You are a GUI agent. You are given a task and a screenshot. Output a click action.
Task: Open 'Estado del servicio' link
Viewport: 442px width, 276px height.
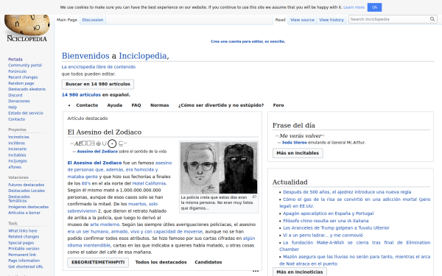point(26,113)
